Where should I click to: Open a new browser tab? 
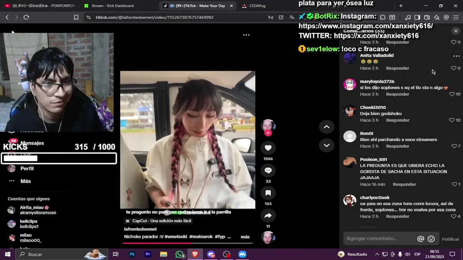pyautogui.click(x=401, y=6)
